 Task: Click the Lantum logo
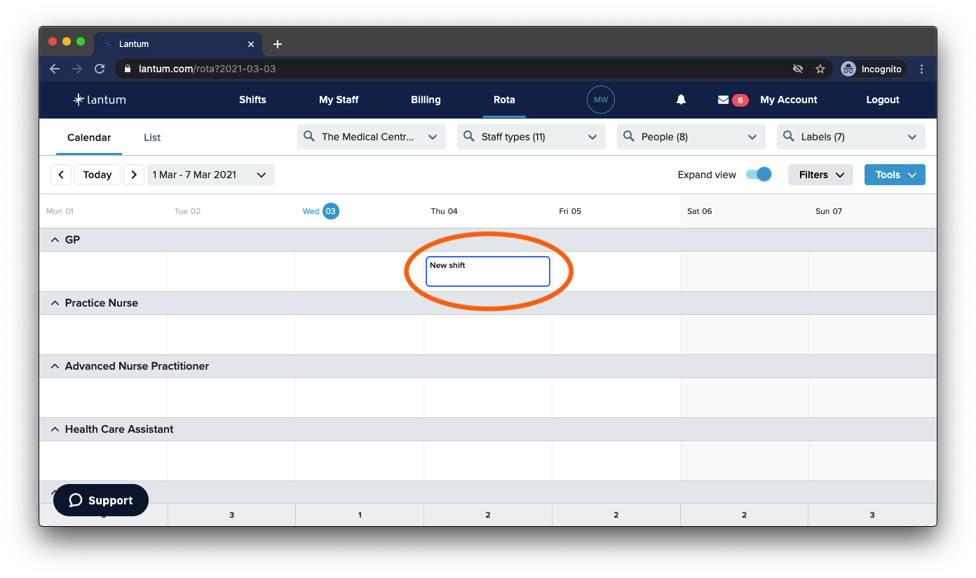click(x=100, y=100)
